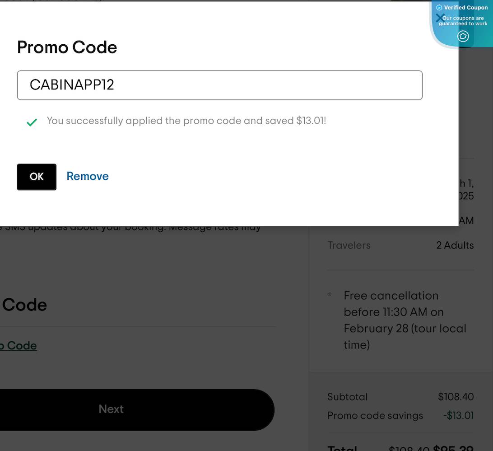Open the underlined promo Code link
This screenshot has height=451, width=493.
tap(18, 346)
